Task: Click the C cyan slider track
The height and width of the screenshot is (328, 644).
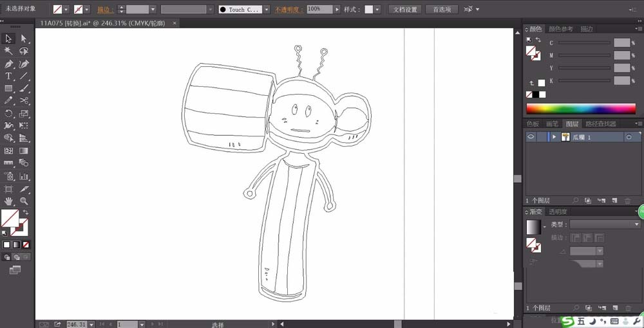Action: tap(583, 42)
